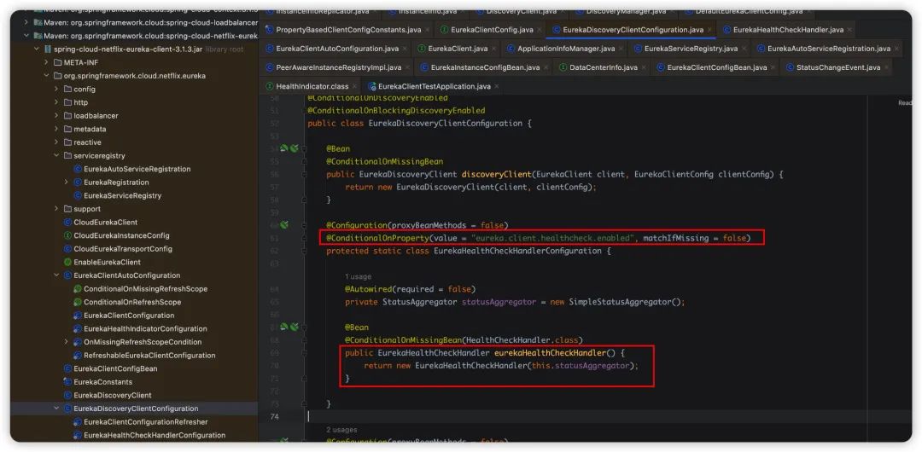Expand the OnMissingRefreshScopeCondition node

click(67, 342)
